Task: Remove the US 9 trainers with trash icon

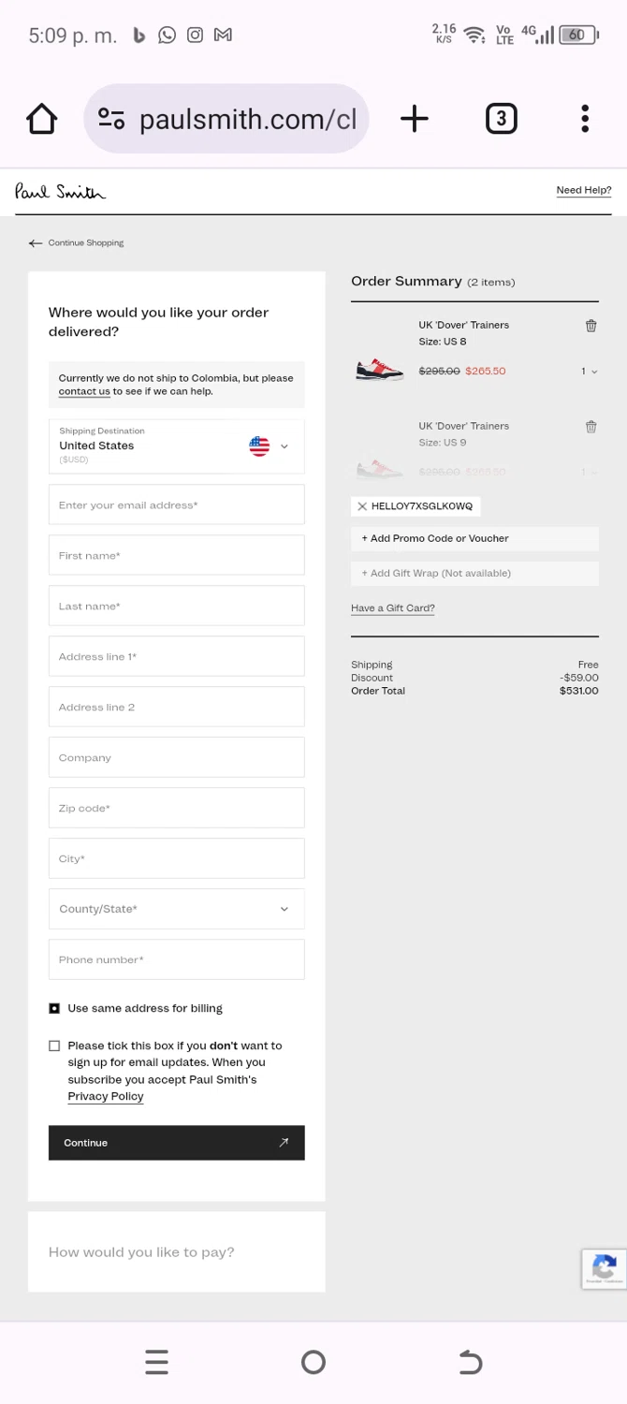Action: 591,427
